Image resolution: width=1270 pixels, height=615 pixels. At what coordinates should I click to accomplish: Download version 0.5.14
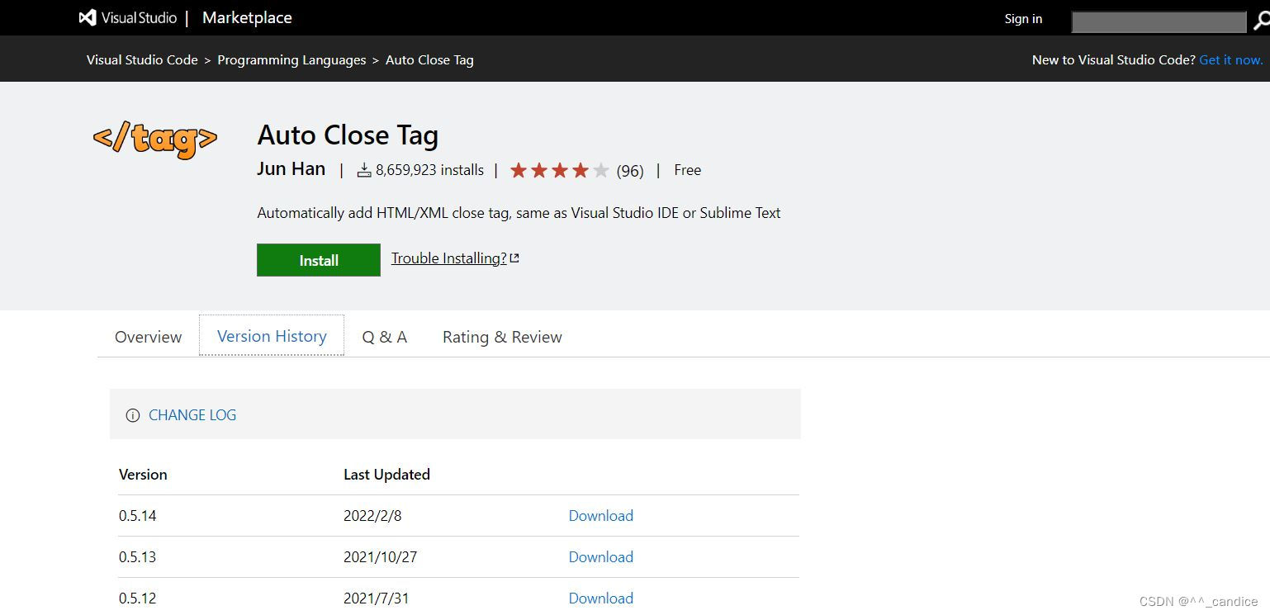coord(601,516)
